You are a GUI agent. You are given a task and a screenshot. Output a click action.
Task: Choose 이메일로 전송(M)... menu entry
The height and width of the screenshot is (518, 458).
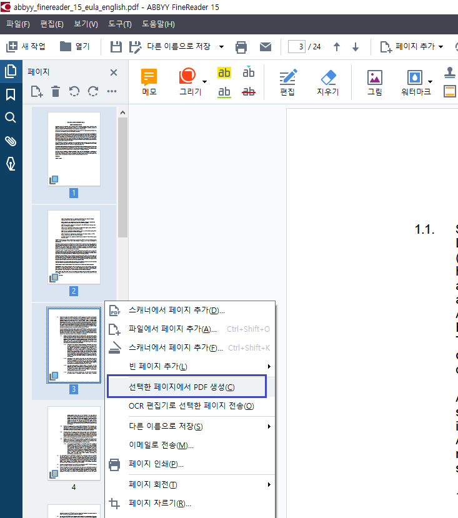pos(190,446)
